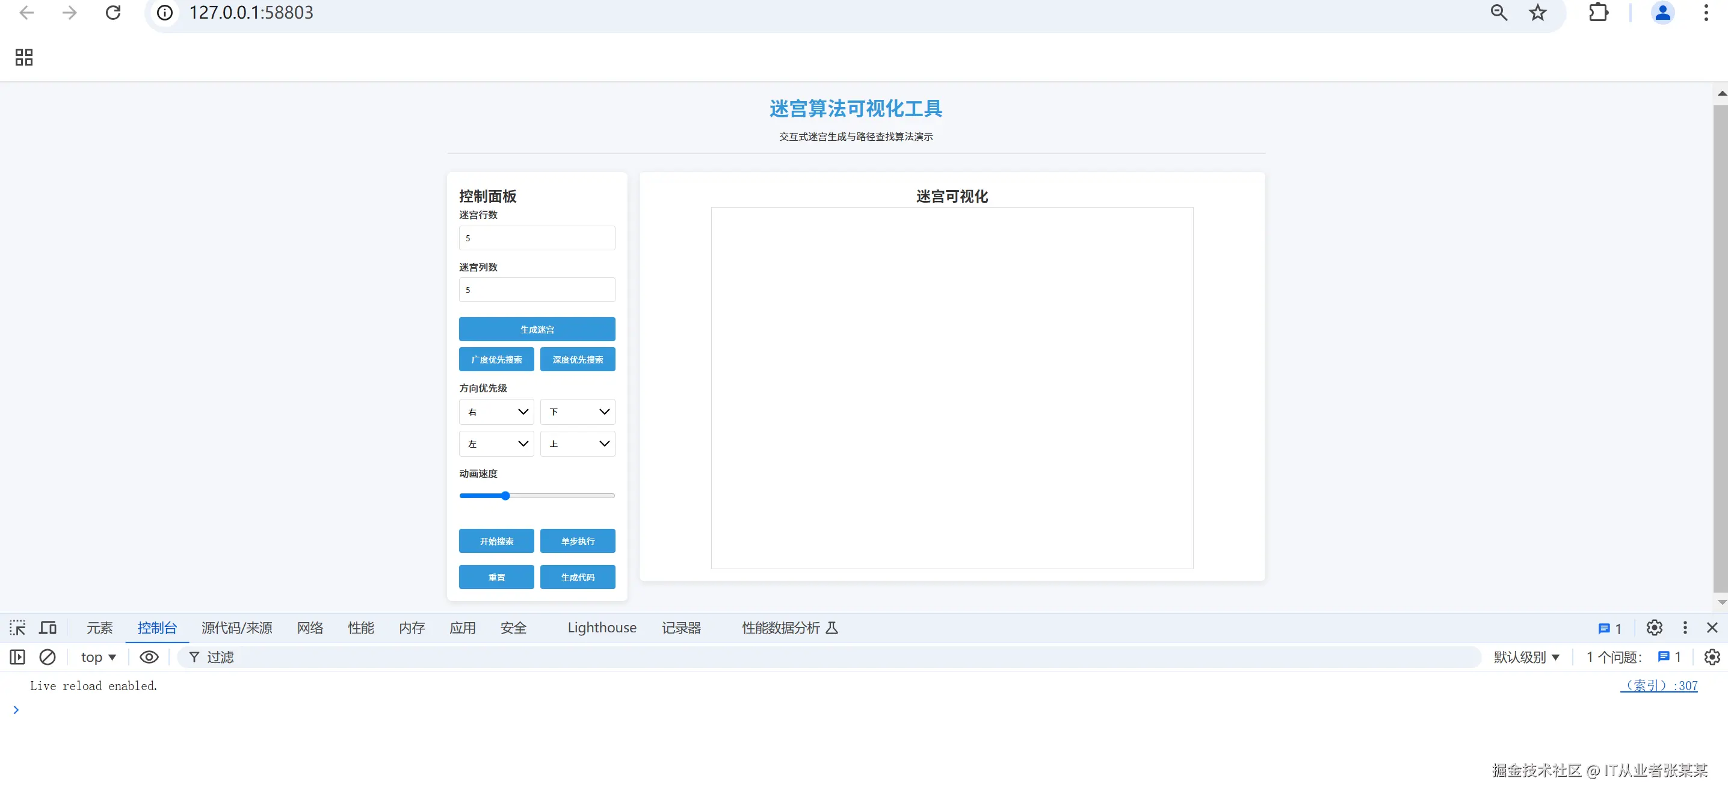Reload the page
This screenshot has width=1728, height=799.
[x=113, y=13]
